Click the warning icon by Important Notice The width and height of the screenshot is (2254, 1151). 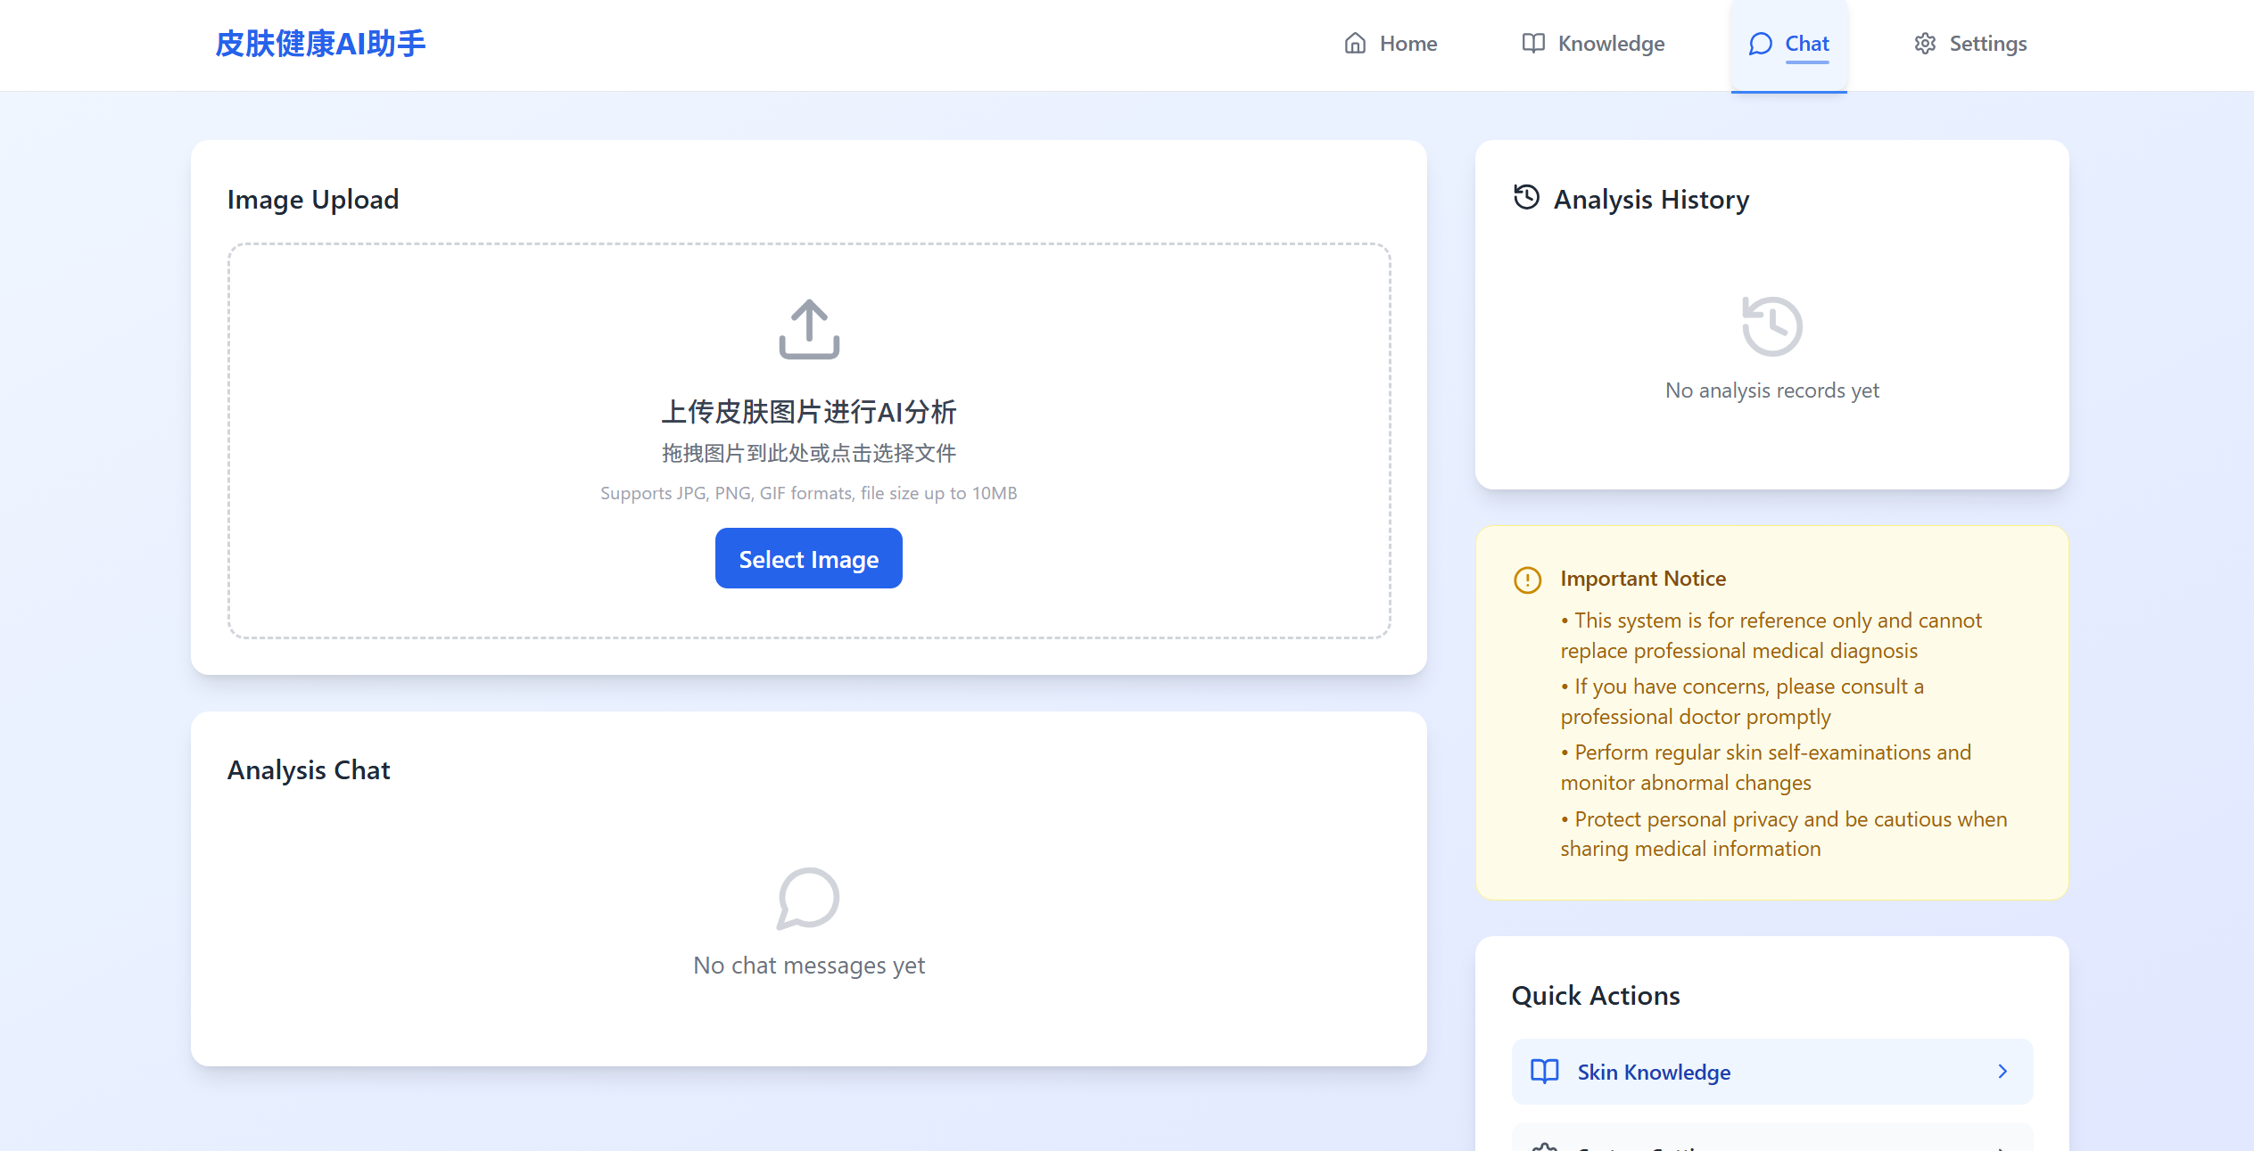tap(1527, 580)
